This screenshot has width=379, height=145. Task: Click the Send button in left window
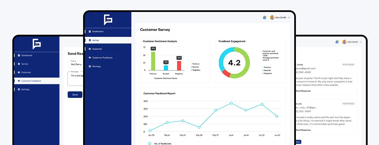75,95
